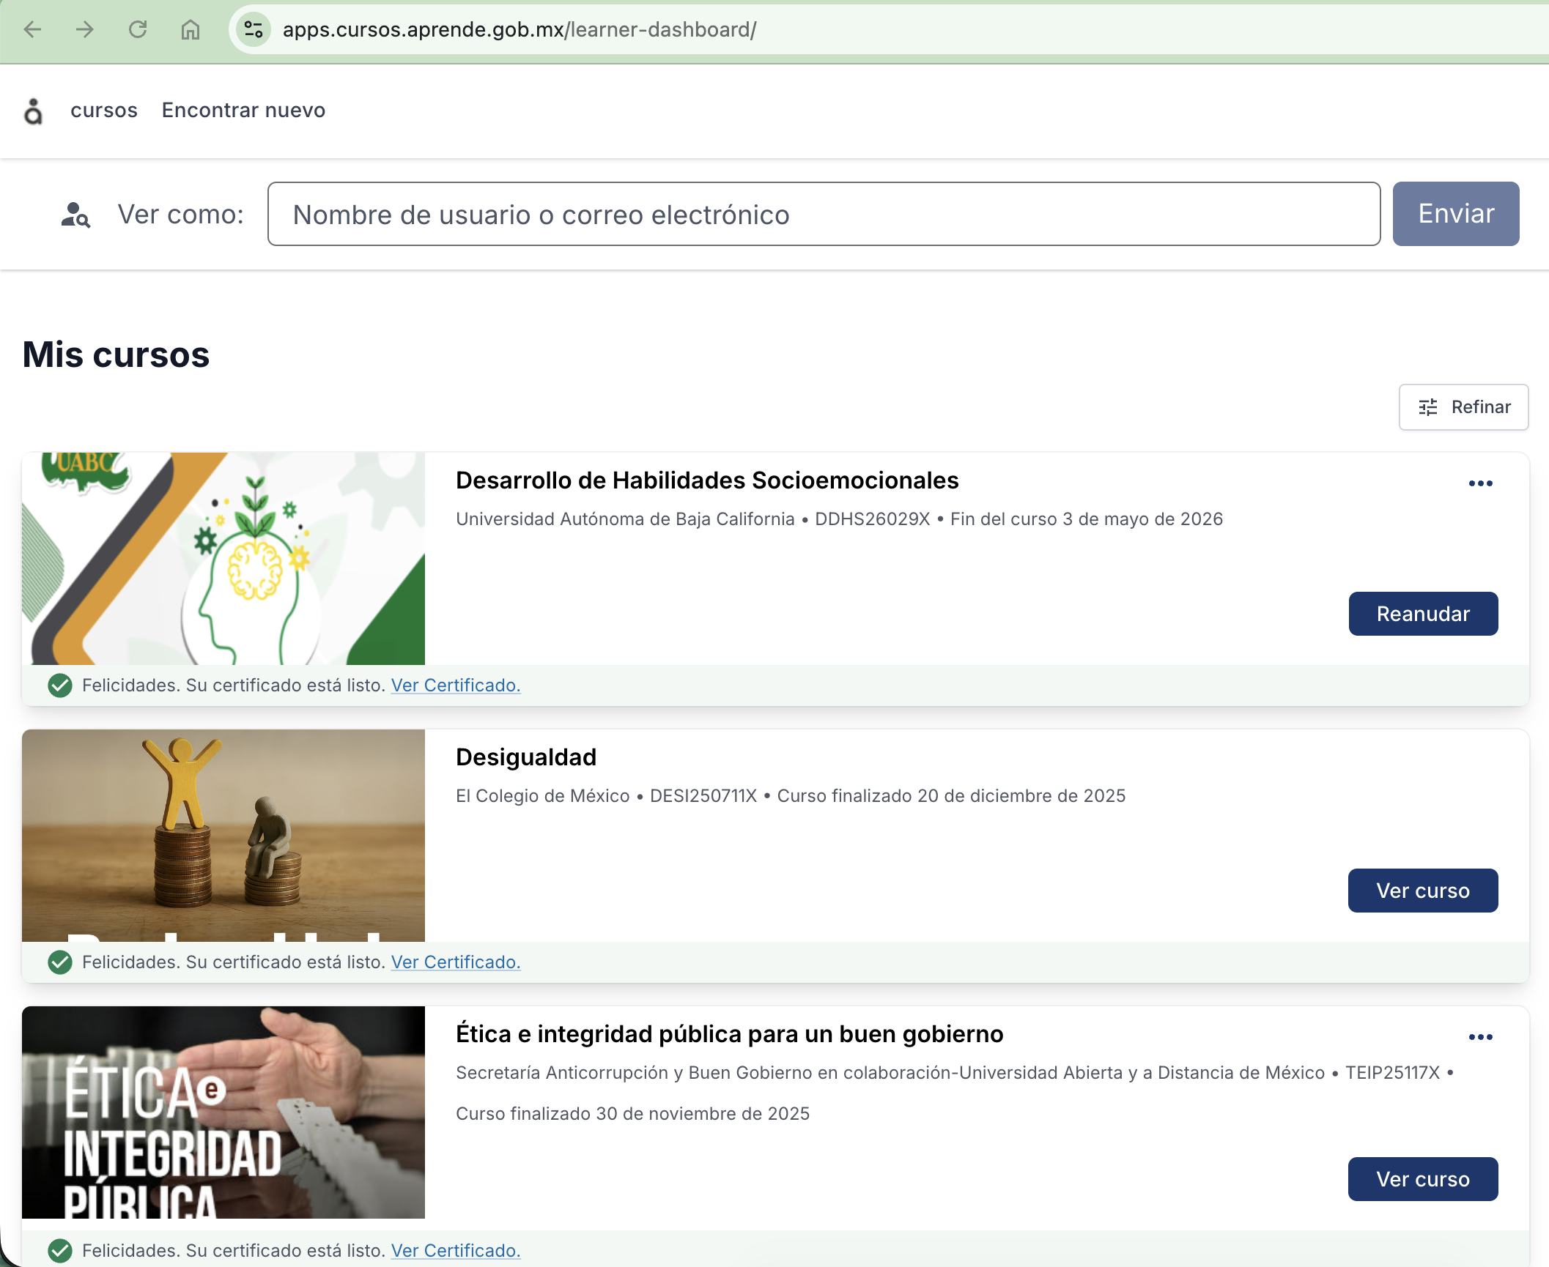Resume course with Reanudar button
The height and width of the screenshot is (1267, 1549).
tap(1423, 614)
